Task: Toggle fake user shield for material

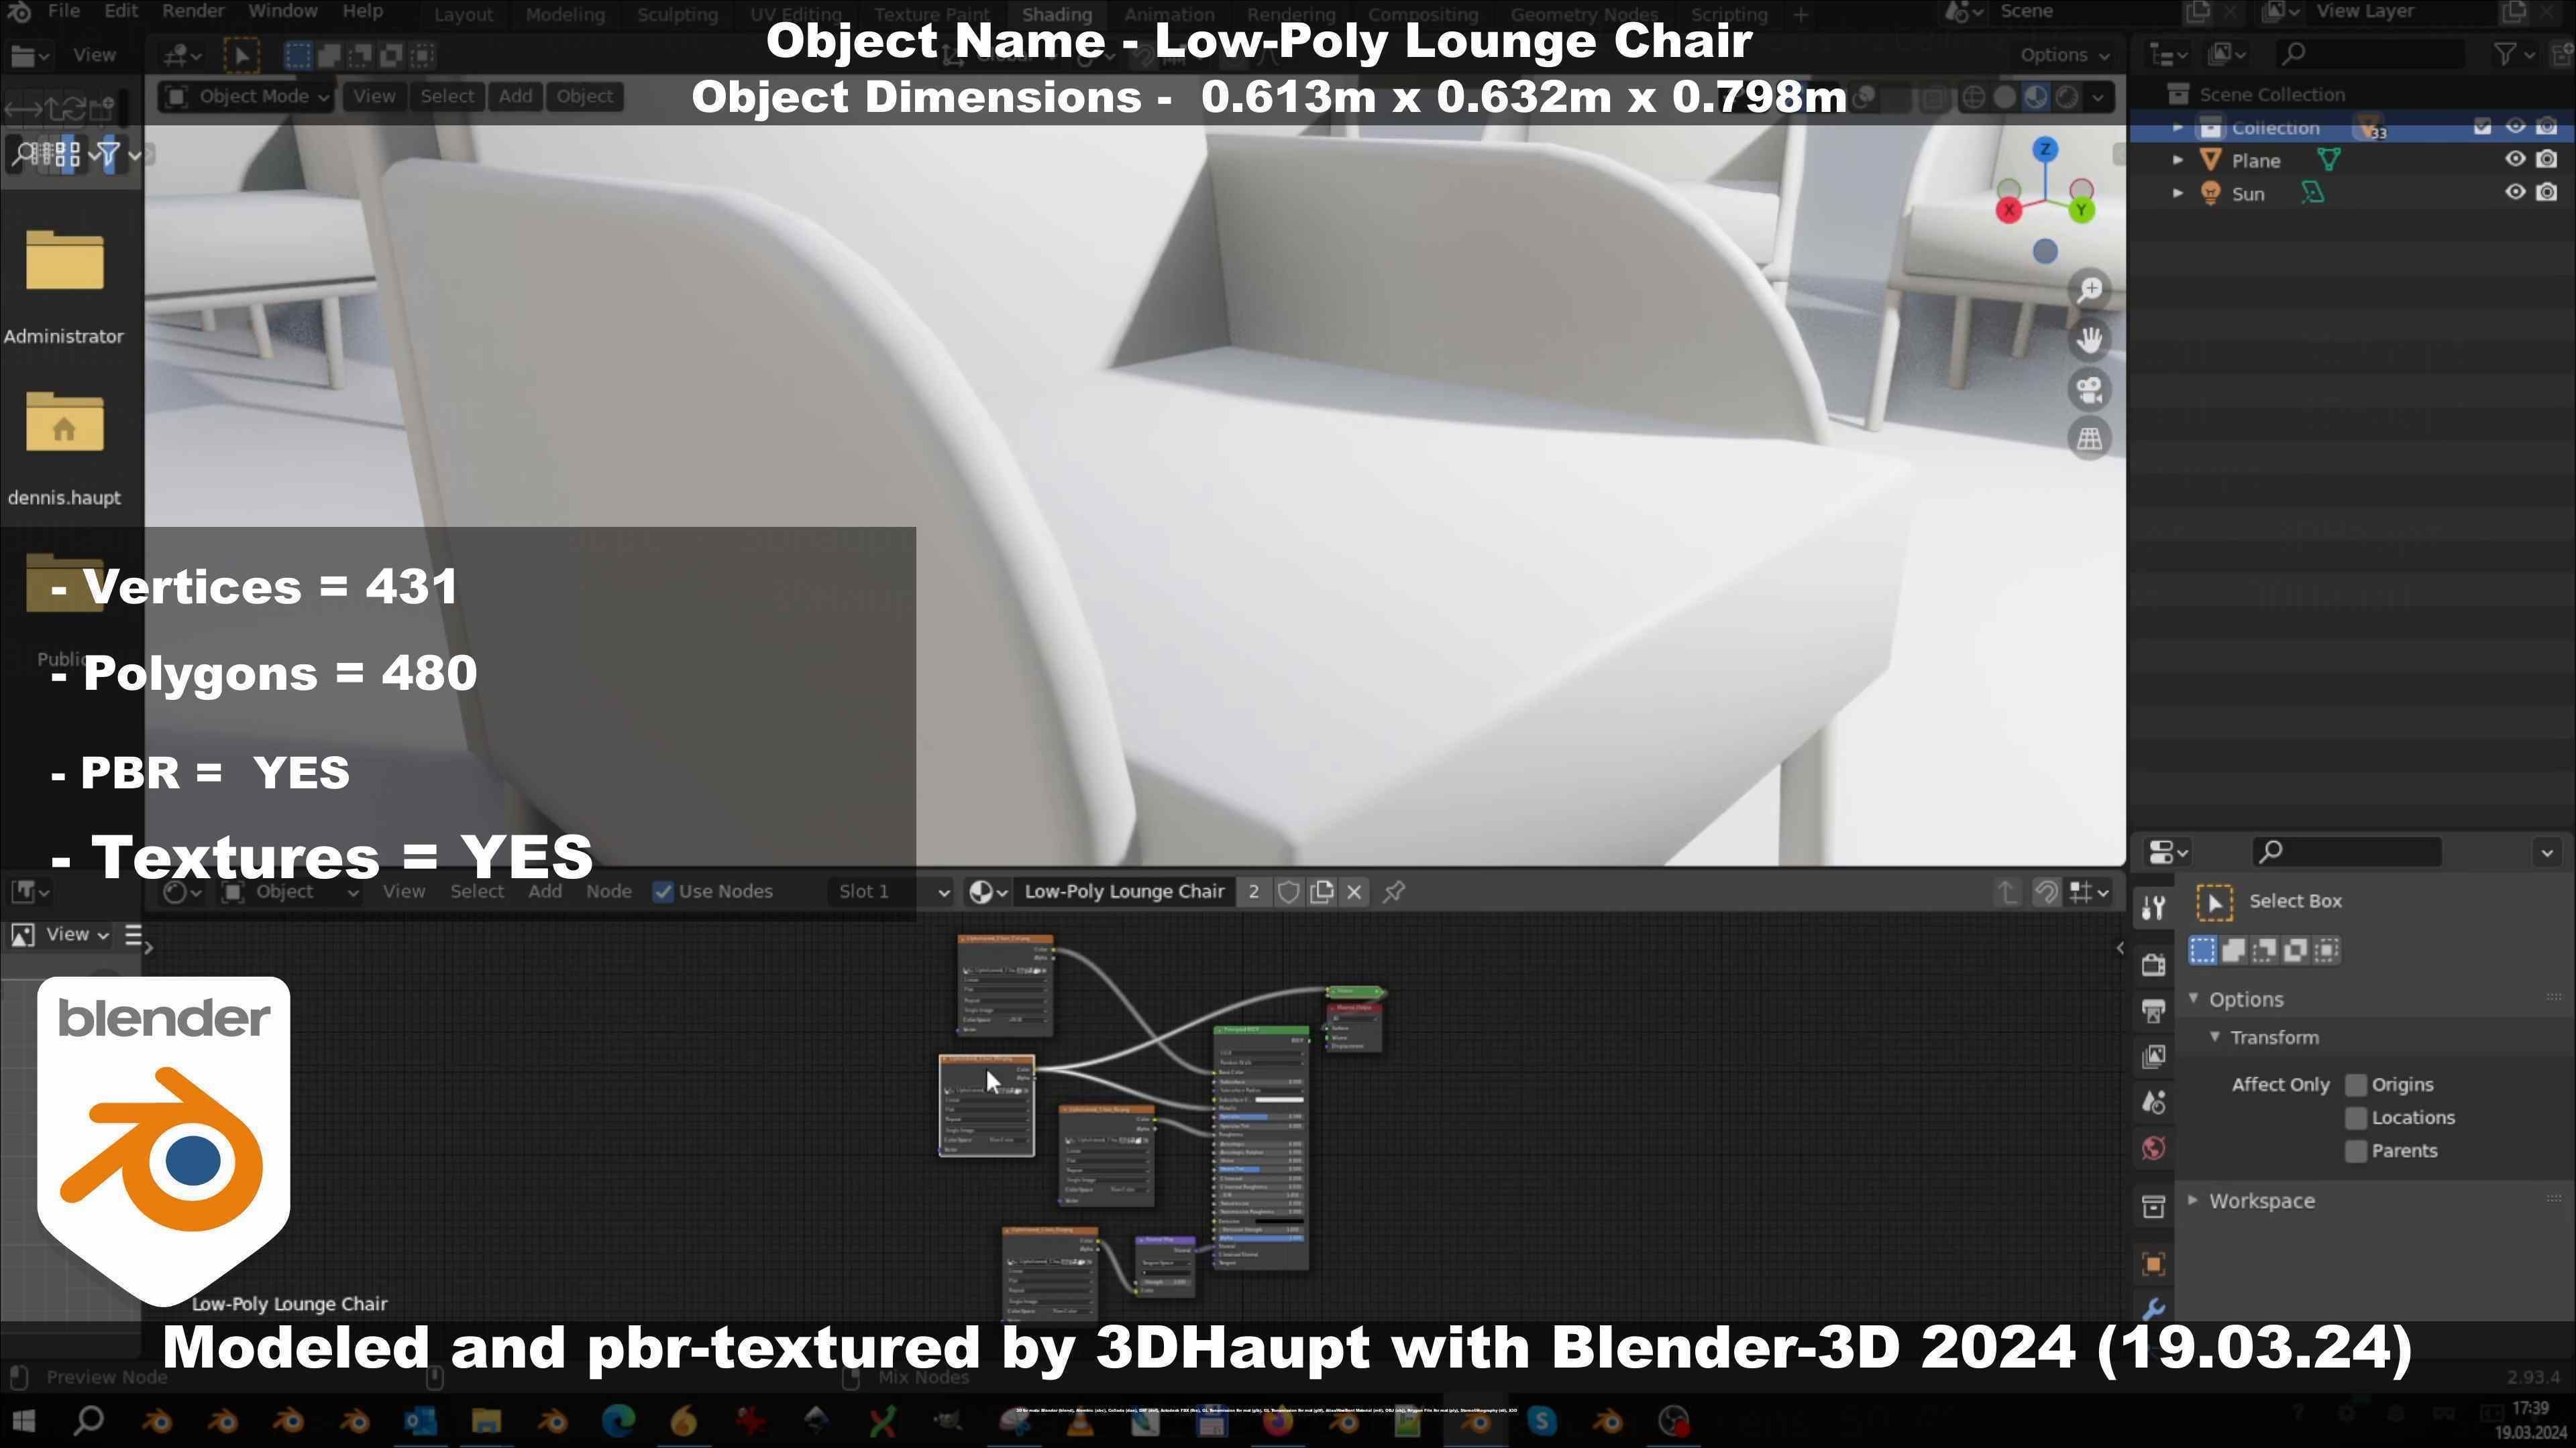Action: (x=1288, y=892)
